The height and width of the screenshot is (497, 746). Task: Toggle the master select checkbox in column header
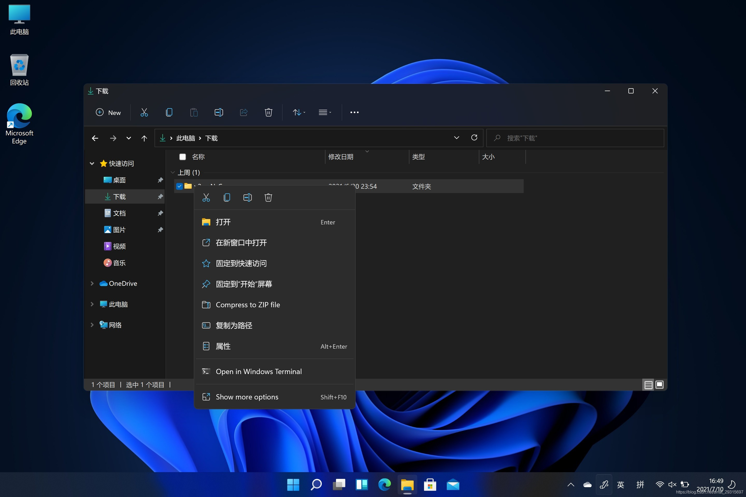pos(182,157)
